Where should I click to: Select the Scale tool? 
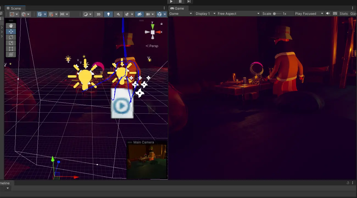click(11, 43)
